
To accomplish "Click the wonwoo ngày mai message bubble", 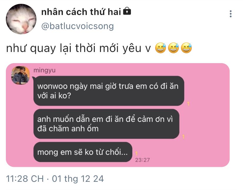I will (x=109, y=91).
